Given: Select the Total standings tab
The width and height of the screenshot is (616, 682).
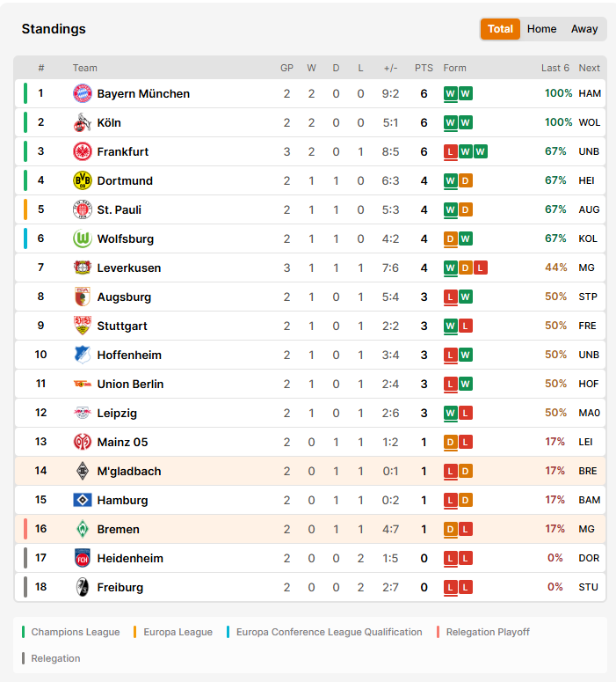Looking at the screenshot, I should (501, 29).
